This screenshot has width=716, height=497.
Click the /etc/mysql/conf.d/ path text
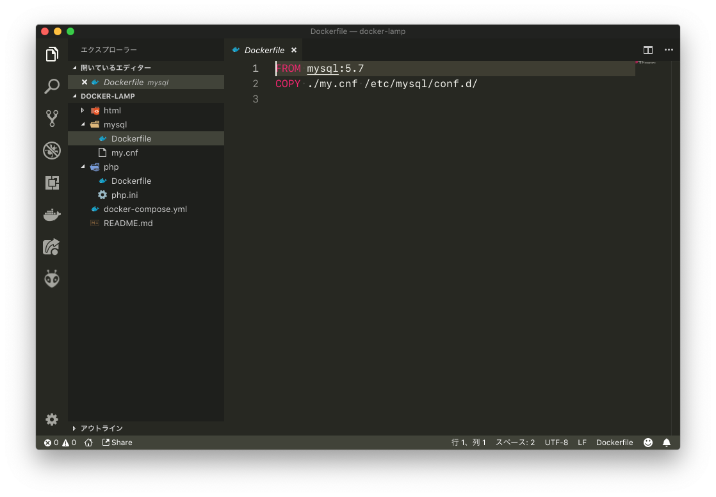(421, 84)
